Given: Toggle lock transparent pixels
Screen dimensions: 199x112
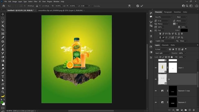Looking at the screenshot, I should tap(160, 57).
